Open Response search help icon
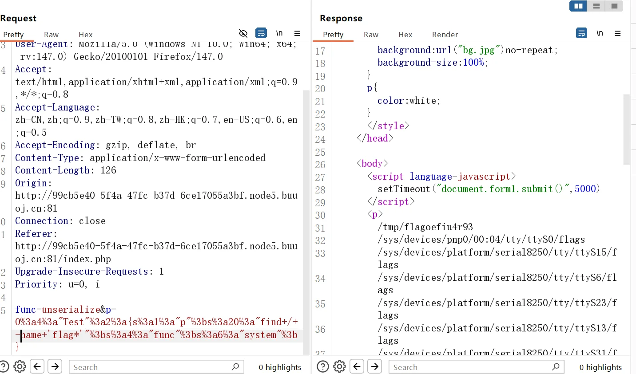Screen dimensions: 636x374 pos(323,366)
